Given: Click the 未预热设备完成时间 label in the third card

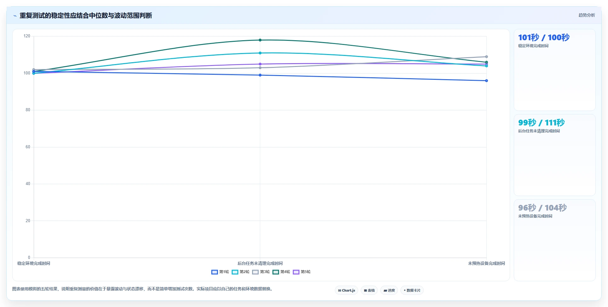Looking at the screenshot, I should click(x=535, y=216).
